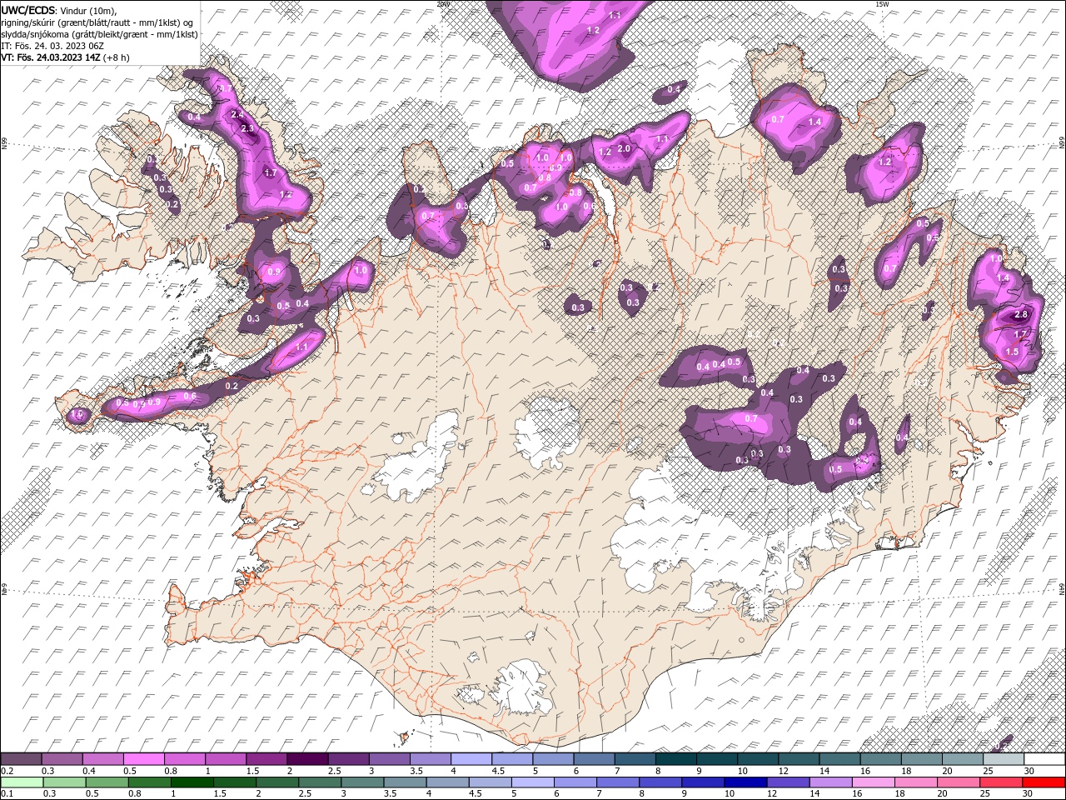
Task: Select the bottom-row green swatch between 0.5 and 0.8
Action: tap(107, 782)
